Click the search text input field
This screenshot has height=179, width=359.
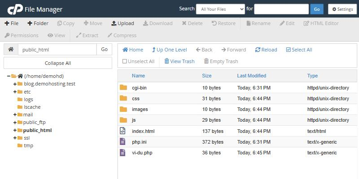pos(281,9)
